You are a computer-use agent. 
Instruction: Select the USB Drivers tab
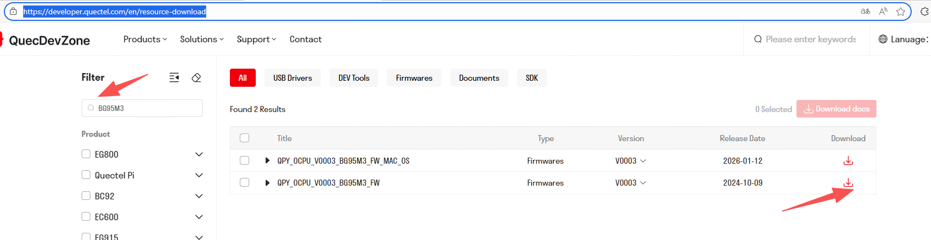[x=292, y=78]
